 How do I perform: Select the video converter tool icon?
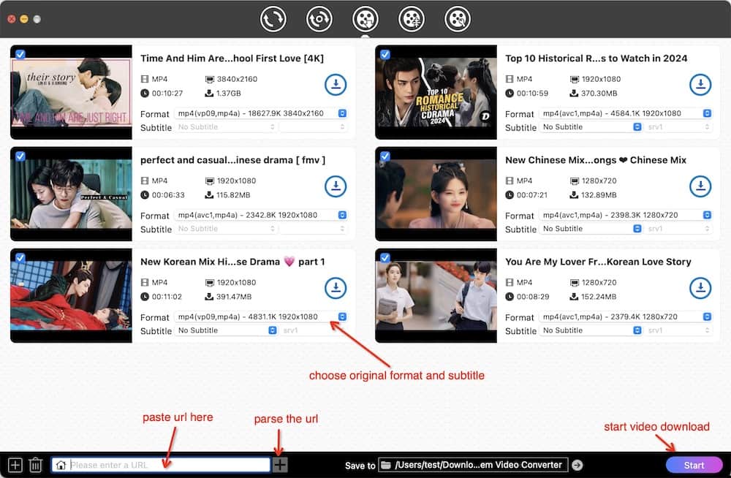coord(273,19)
